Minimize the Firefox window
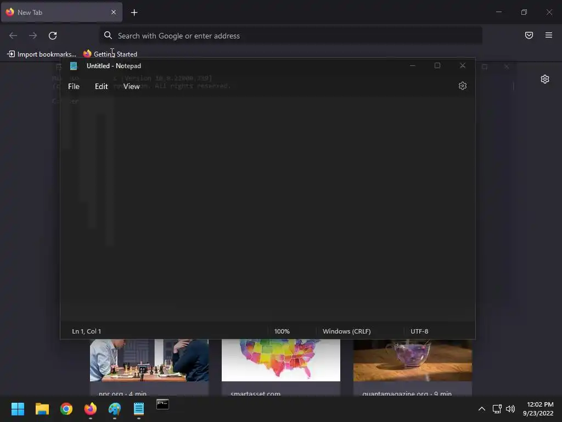Screen dimensions: 562x422 click(x=498, y=12)
